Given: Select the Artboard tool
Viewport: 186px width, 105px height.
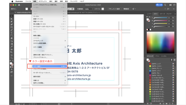Looking at the screenshot, I should [x=12, y=55].
